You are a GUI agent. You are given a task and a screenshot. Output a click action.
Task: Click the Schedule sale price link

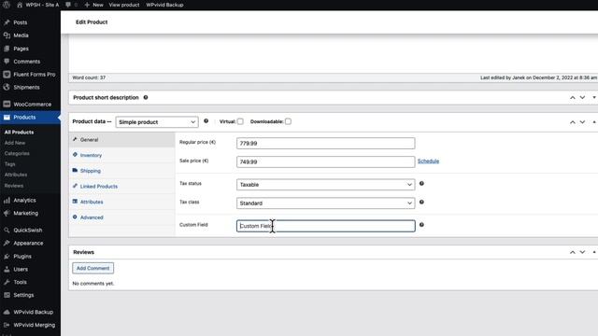(x=428, y=161)
